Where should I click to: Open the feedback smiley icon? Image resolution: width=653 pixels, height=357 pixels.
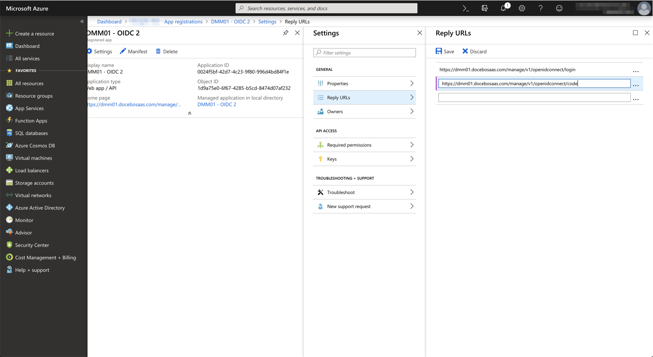pos(559,8)
